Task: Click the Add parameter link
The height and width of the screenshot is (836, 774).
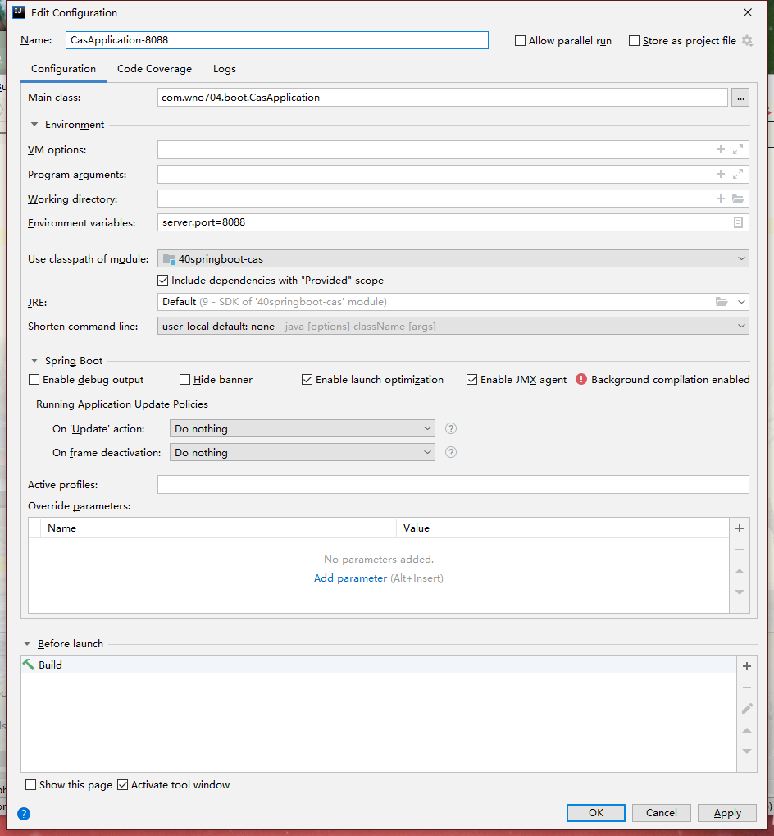Action: (350, 578)
